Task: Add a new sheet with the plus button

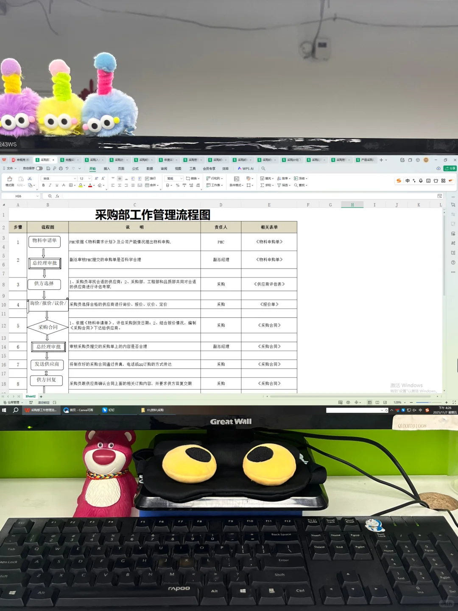Action: click(x=41, y=396)
